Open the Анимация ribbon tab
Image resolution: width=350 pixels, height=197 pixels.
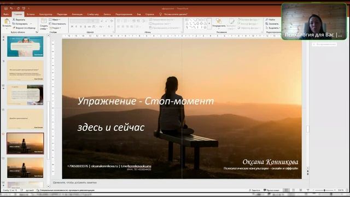coord(77,14)
